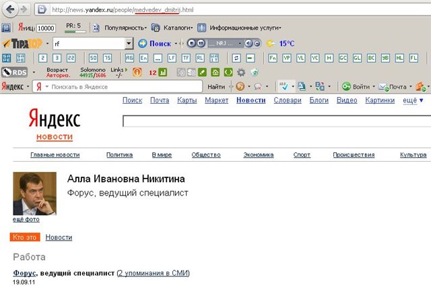Click the Яндекс новости logo

[55, 124]
